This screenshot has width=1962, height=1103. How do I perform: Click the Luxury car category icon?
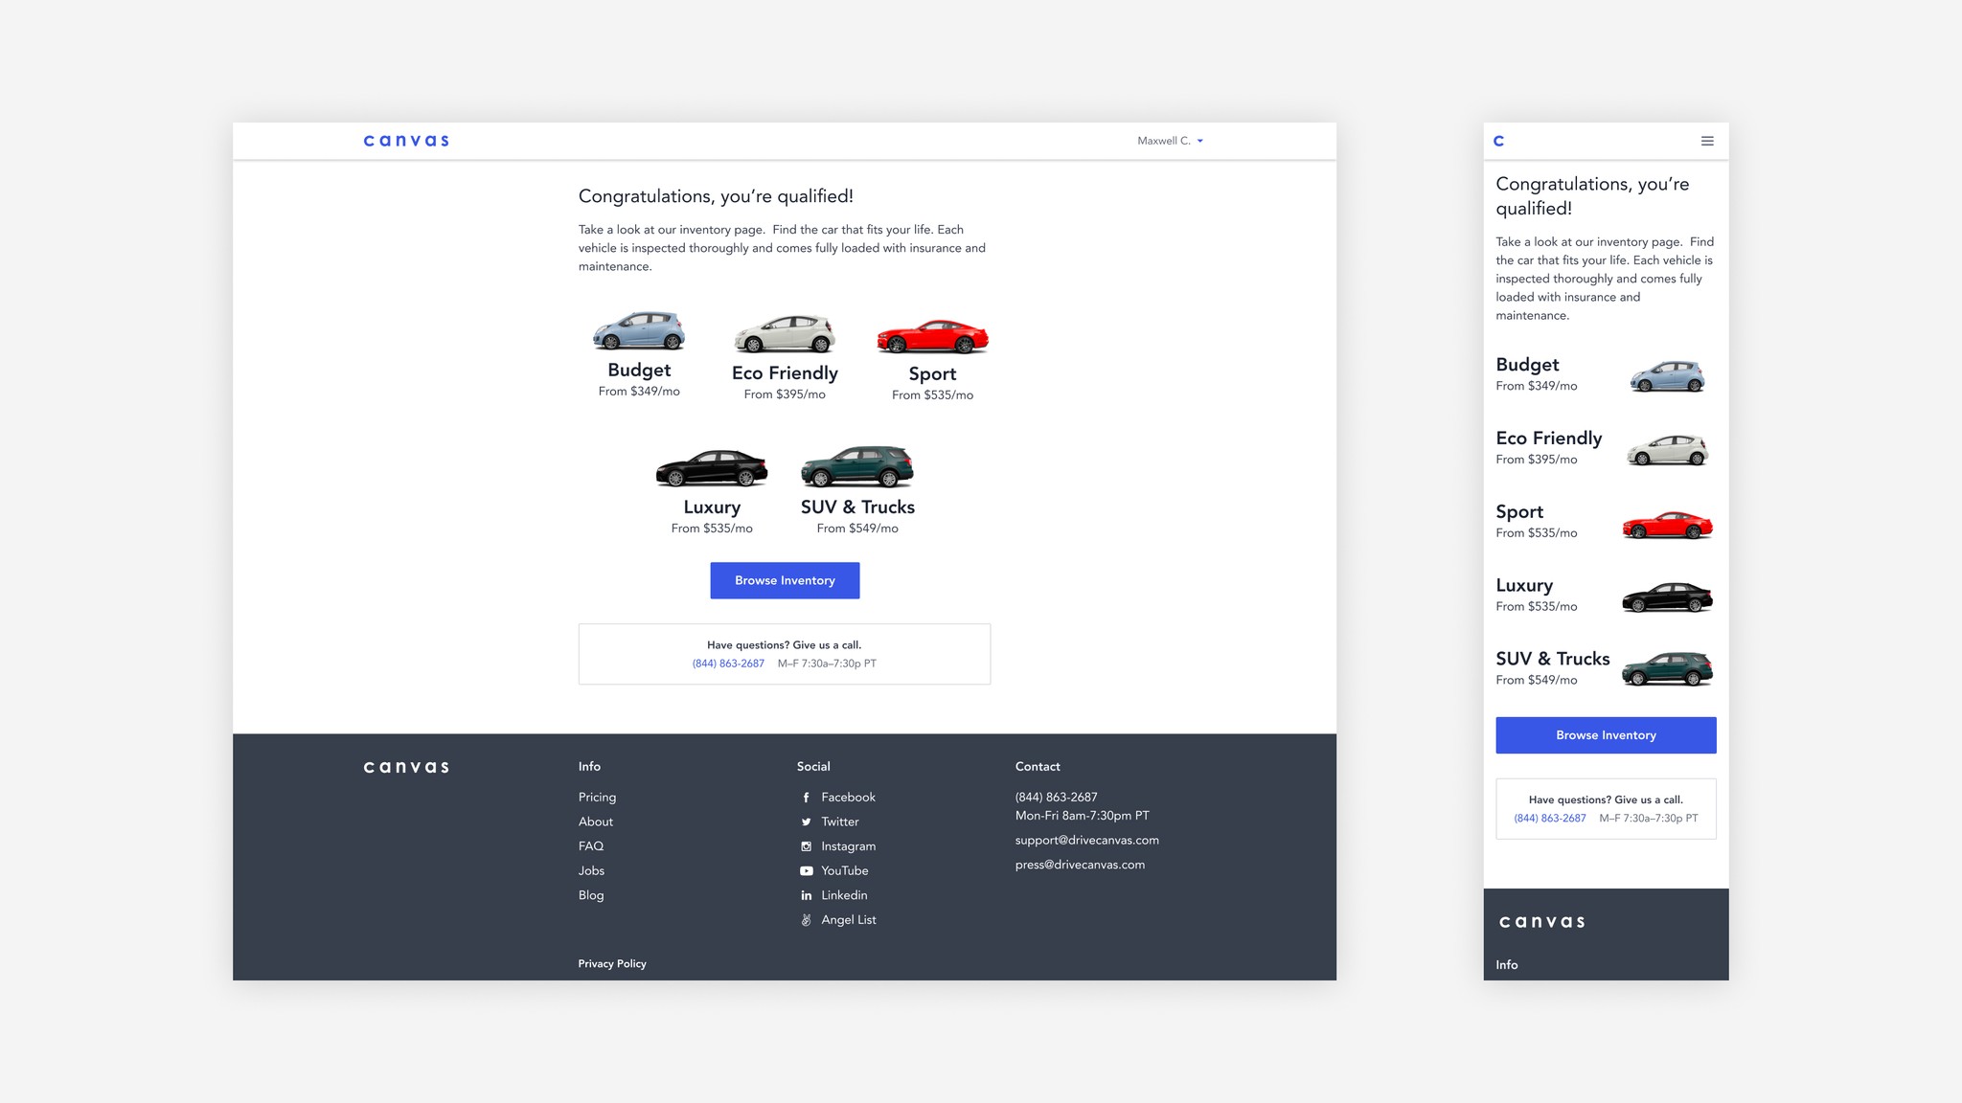click(712, 467)
